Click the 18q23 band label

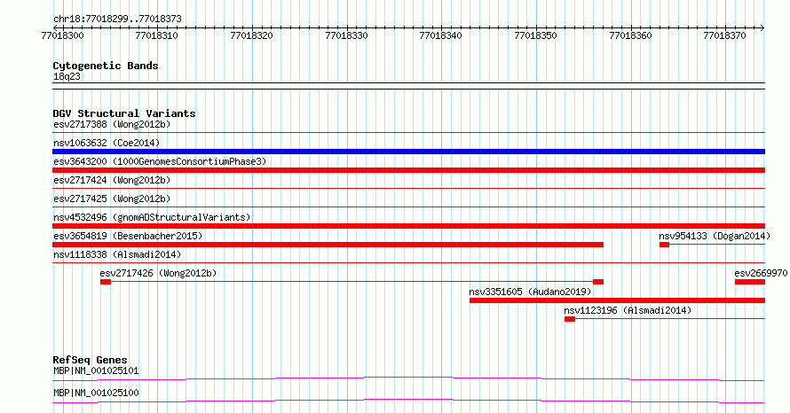[67, 76]
